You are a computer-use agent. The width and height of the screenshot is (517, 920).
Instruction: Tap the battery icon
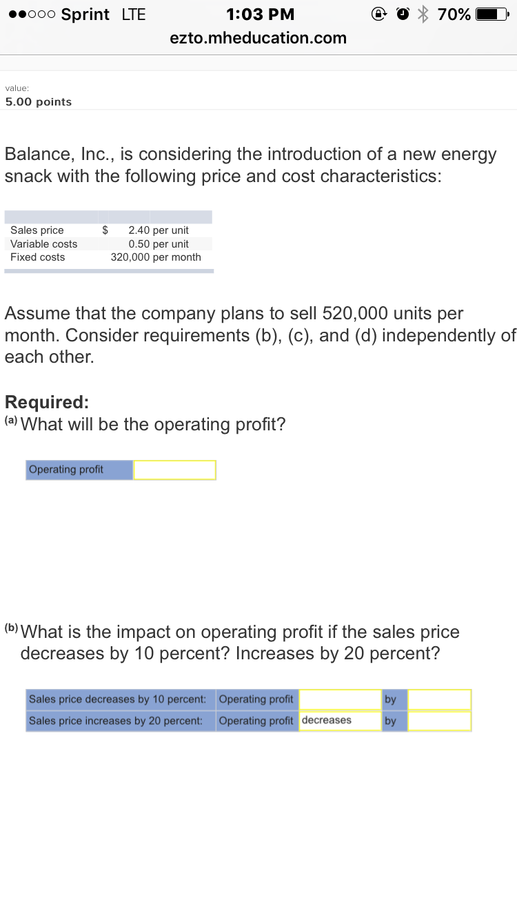[494, 14]
